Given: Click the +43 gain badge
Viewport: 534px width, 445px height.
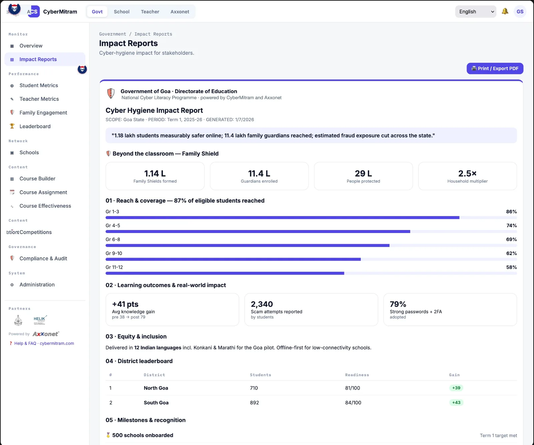Looking at the screenshot, I should 456,403.
